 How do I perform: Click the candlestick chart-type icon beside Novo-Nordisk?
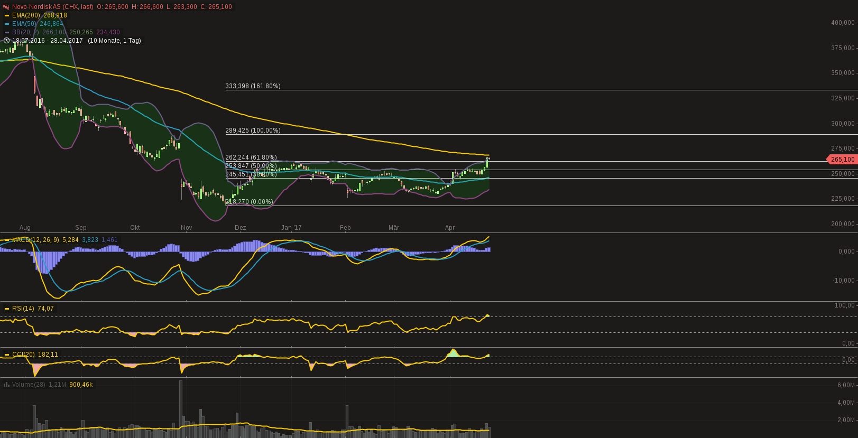point(6,7)
